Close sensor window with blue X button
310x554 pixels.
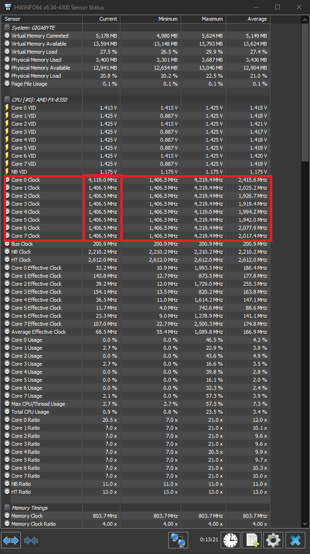tap(295, 540)
